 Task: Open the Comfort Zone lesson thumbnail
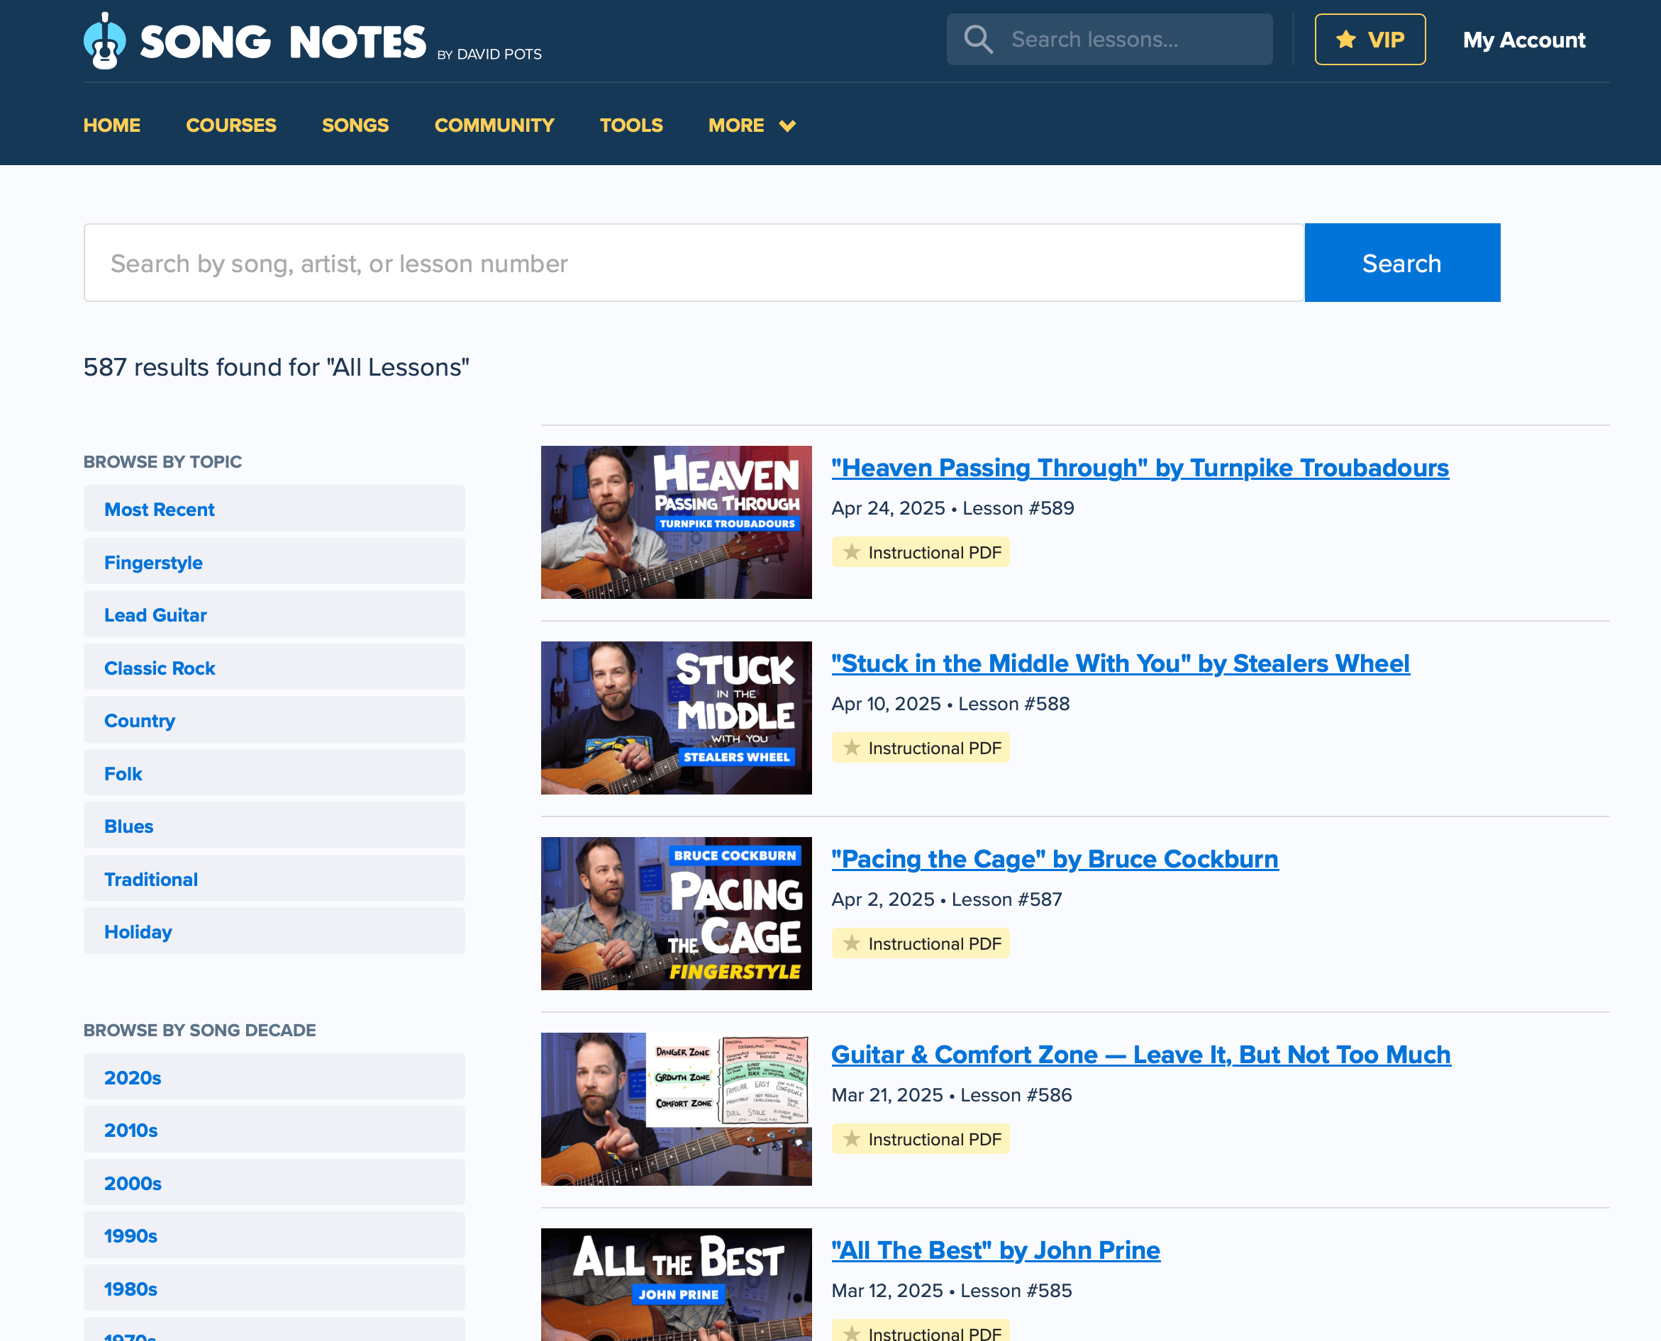point(677,1109)
